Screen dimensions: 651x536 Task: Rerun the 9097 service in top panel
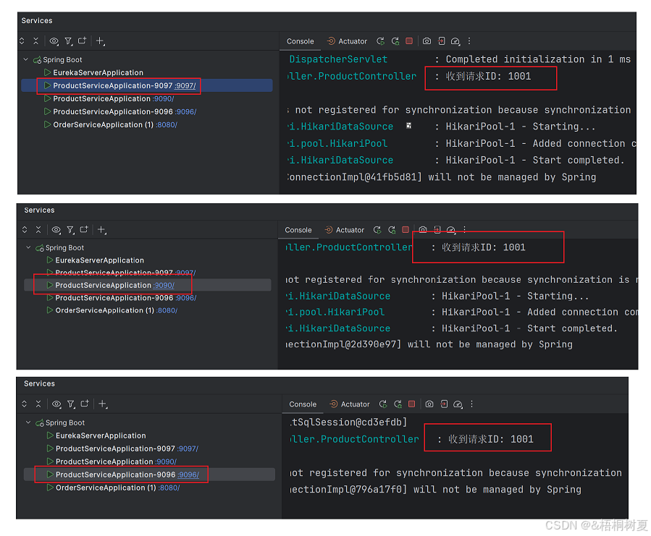pyautogui.click(x=380, y=41)
